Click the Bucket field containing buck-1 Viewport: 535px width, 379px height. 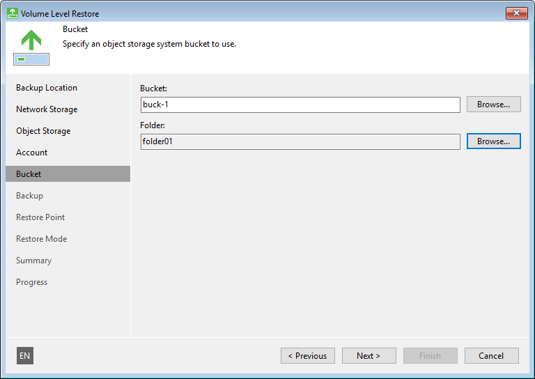[x=300, y=105]
